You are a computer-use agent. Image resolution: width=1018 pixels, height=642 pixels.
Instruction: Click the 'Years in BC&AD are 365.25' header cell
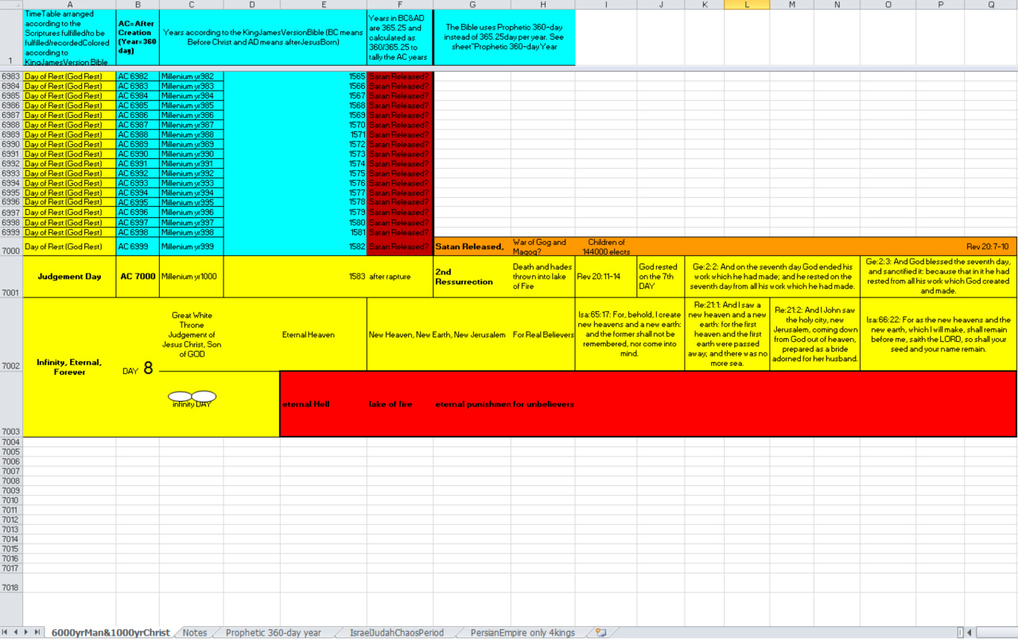click(400, 37)
